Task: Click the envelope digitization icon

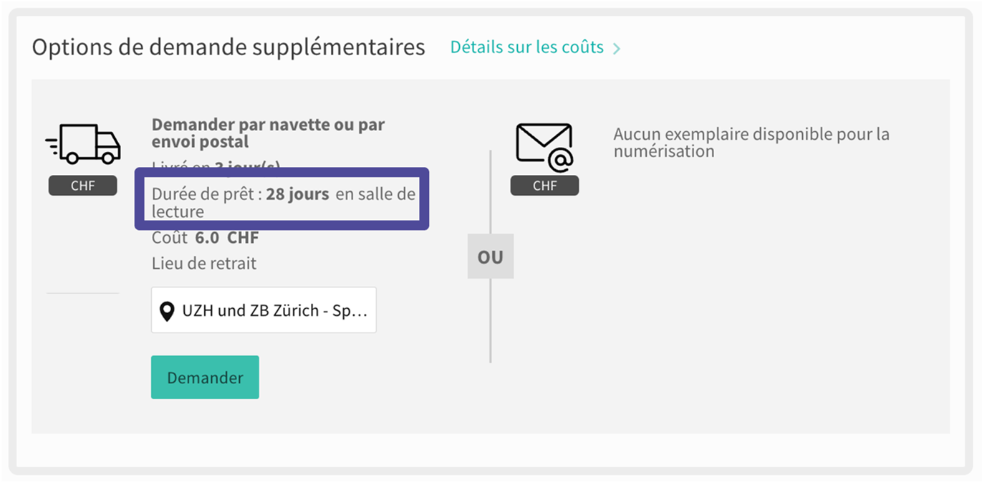Action: click(544, 148)
